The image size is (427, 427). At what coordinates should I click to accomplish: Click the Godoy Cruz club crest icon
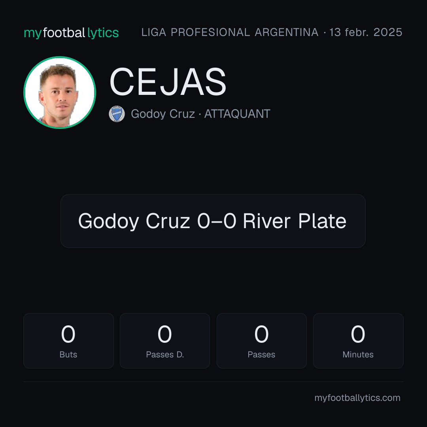tap(117, 114)
